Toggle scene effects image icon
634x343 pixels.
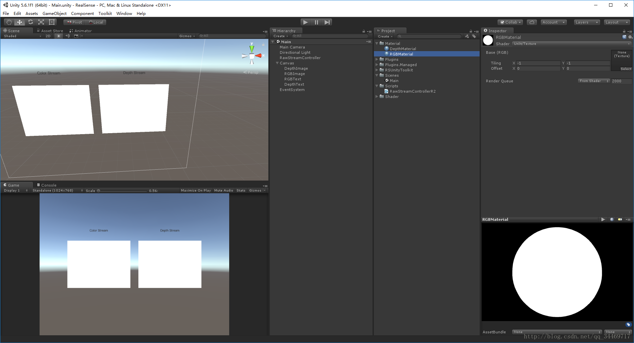(76, 36)
